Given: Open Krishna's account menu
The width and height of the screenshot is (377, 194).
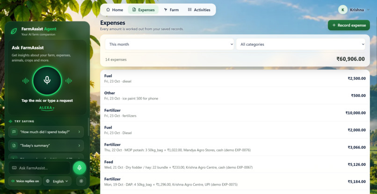Looking at the screenshot, I should pyautogui.click(x=354, y=10).
